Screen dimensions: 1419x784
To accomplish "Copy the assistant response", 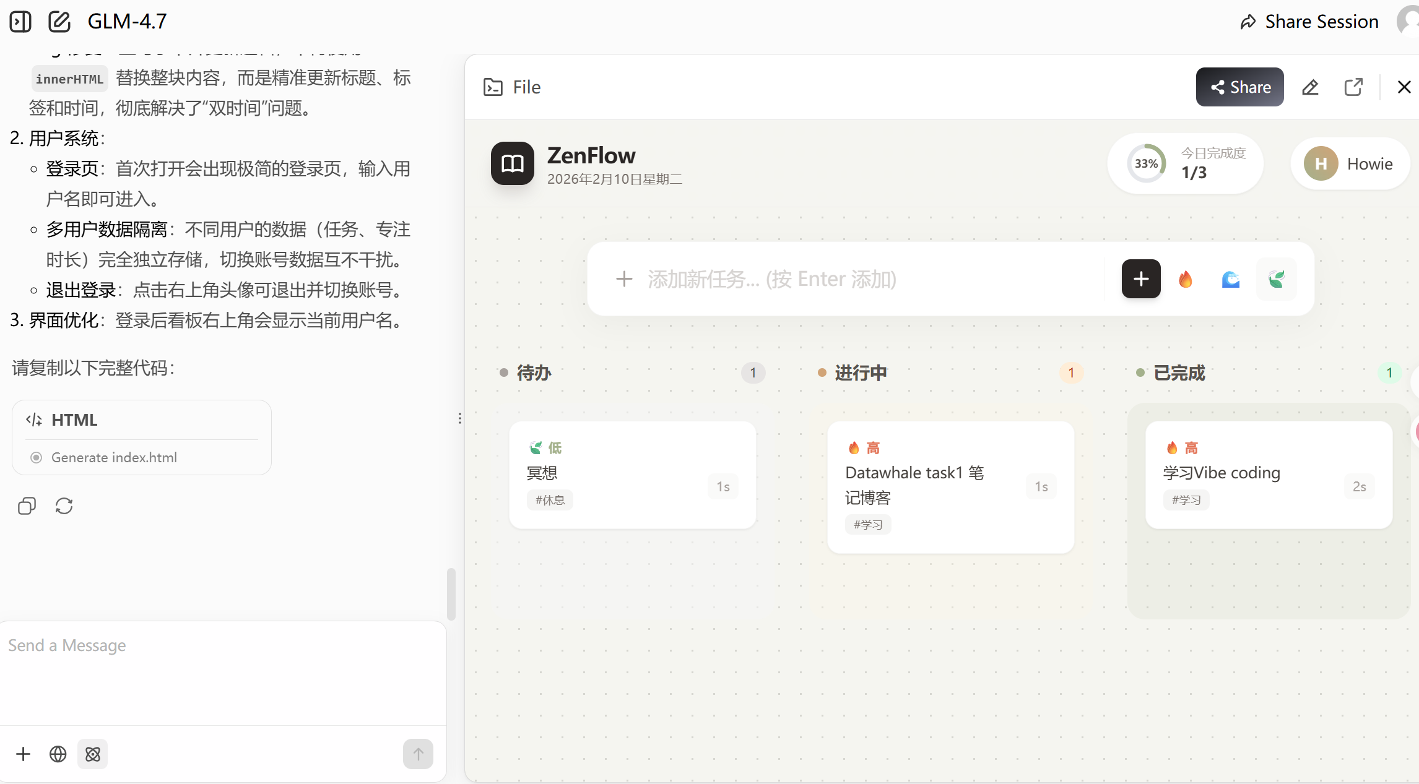I will click(27, 506).
